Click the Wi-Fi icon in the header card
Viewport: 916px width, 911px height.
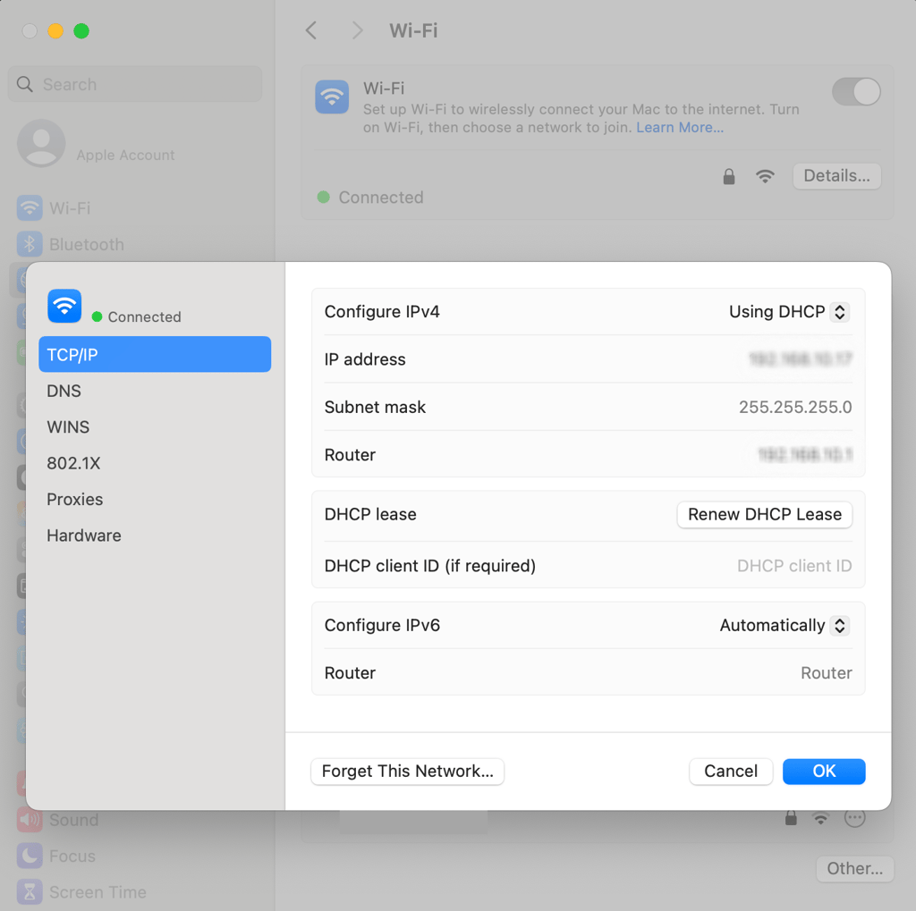pos(332,97)
